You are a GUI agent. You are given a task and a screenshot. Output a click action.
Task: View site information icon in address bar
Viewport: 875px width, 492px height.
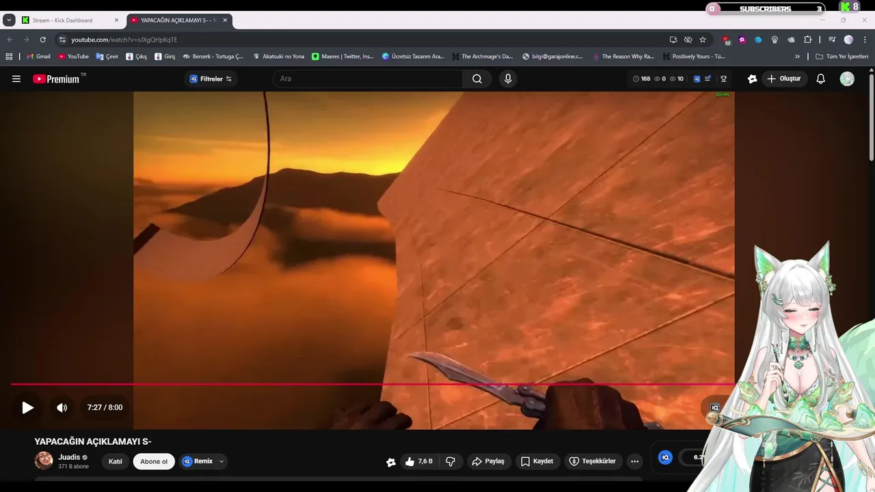tap(62, 40)
